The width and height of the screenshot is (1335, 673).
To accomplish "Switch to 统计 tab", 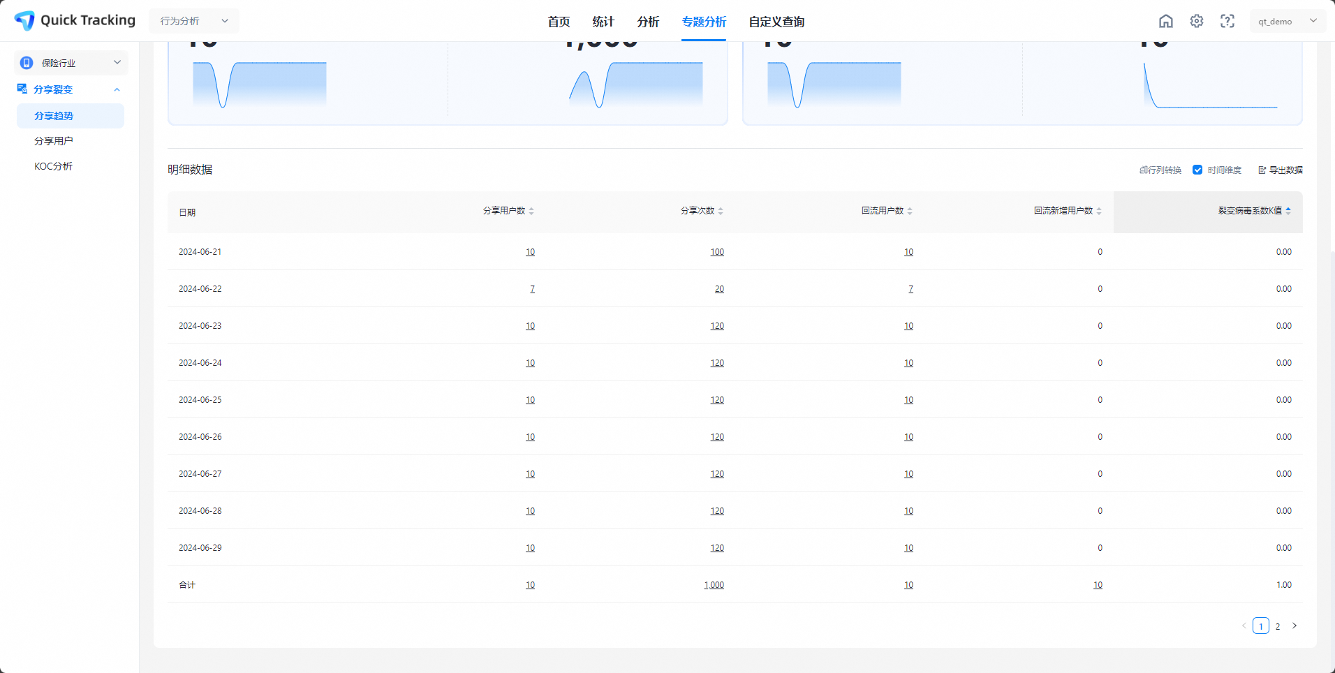I will click(x=603, y=22).
